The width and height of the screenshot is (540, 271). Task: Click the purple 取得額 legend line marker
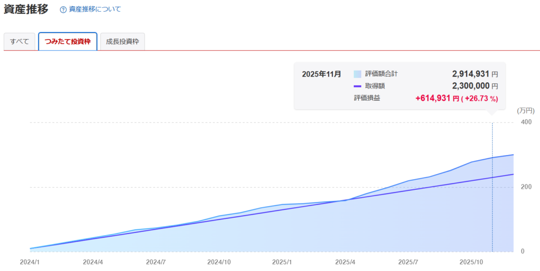pyautogui.click(x=358, y=86)
